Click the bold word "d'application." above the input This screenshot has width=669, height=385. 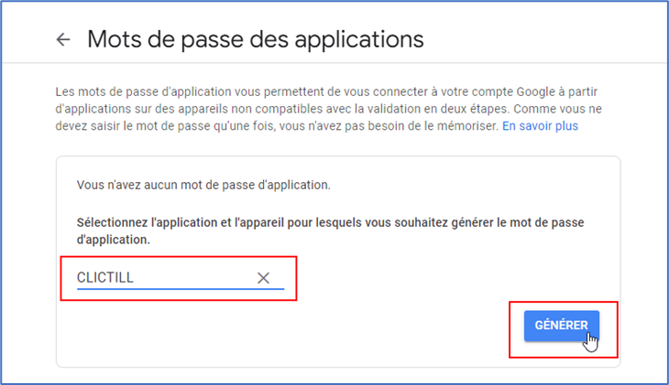pos(115,240)
